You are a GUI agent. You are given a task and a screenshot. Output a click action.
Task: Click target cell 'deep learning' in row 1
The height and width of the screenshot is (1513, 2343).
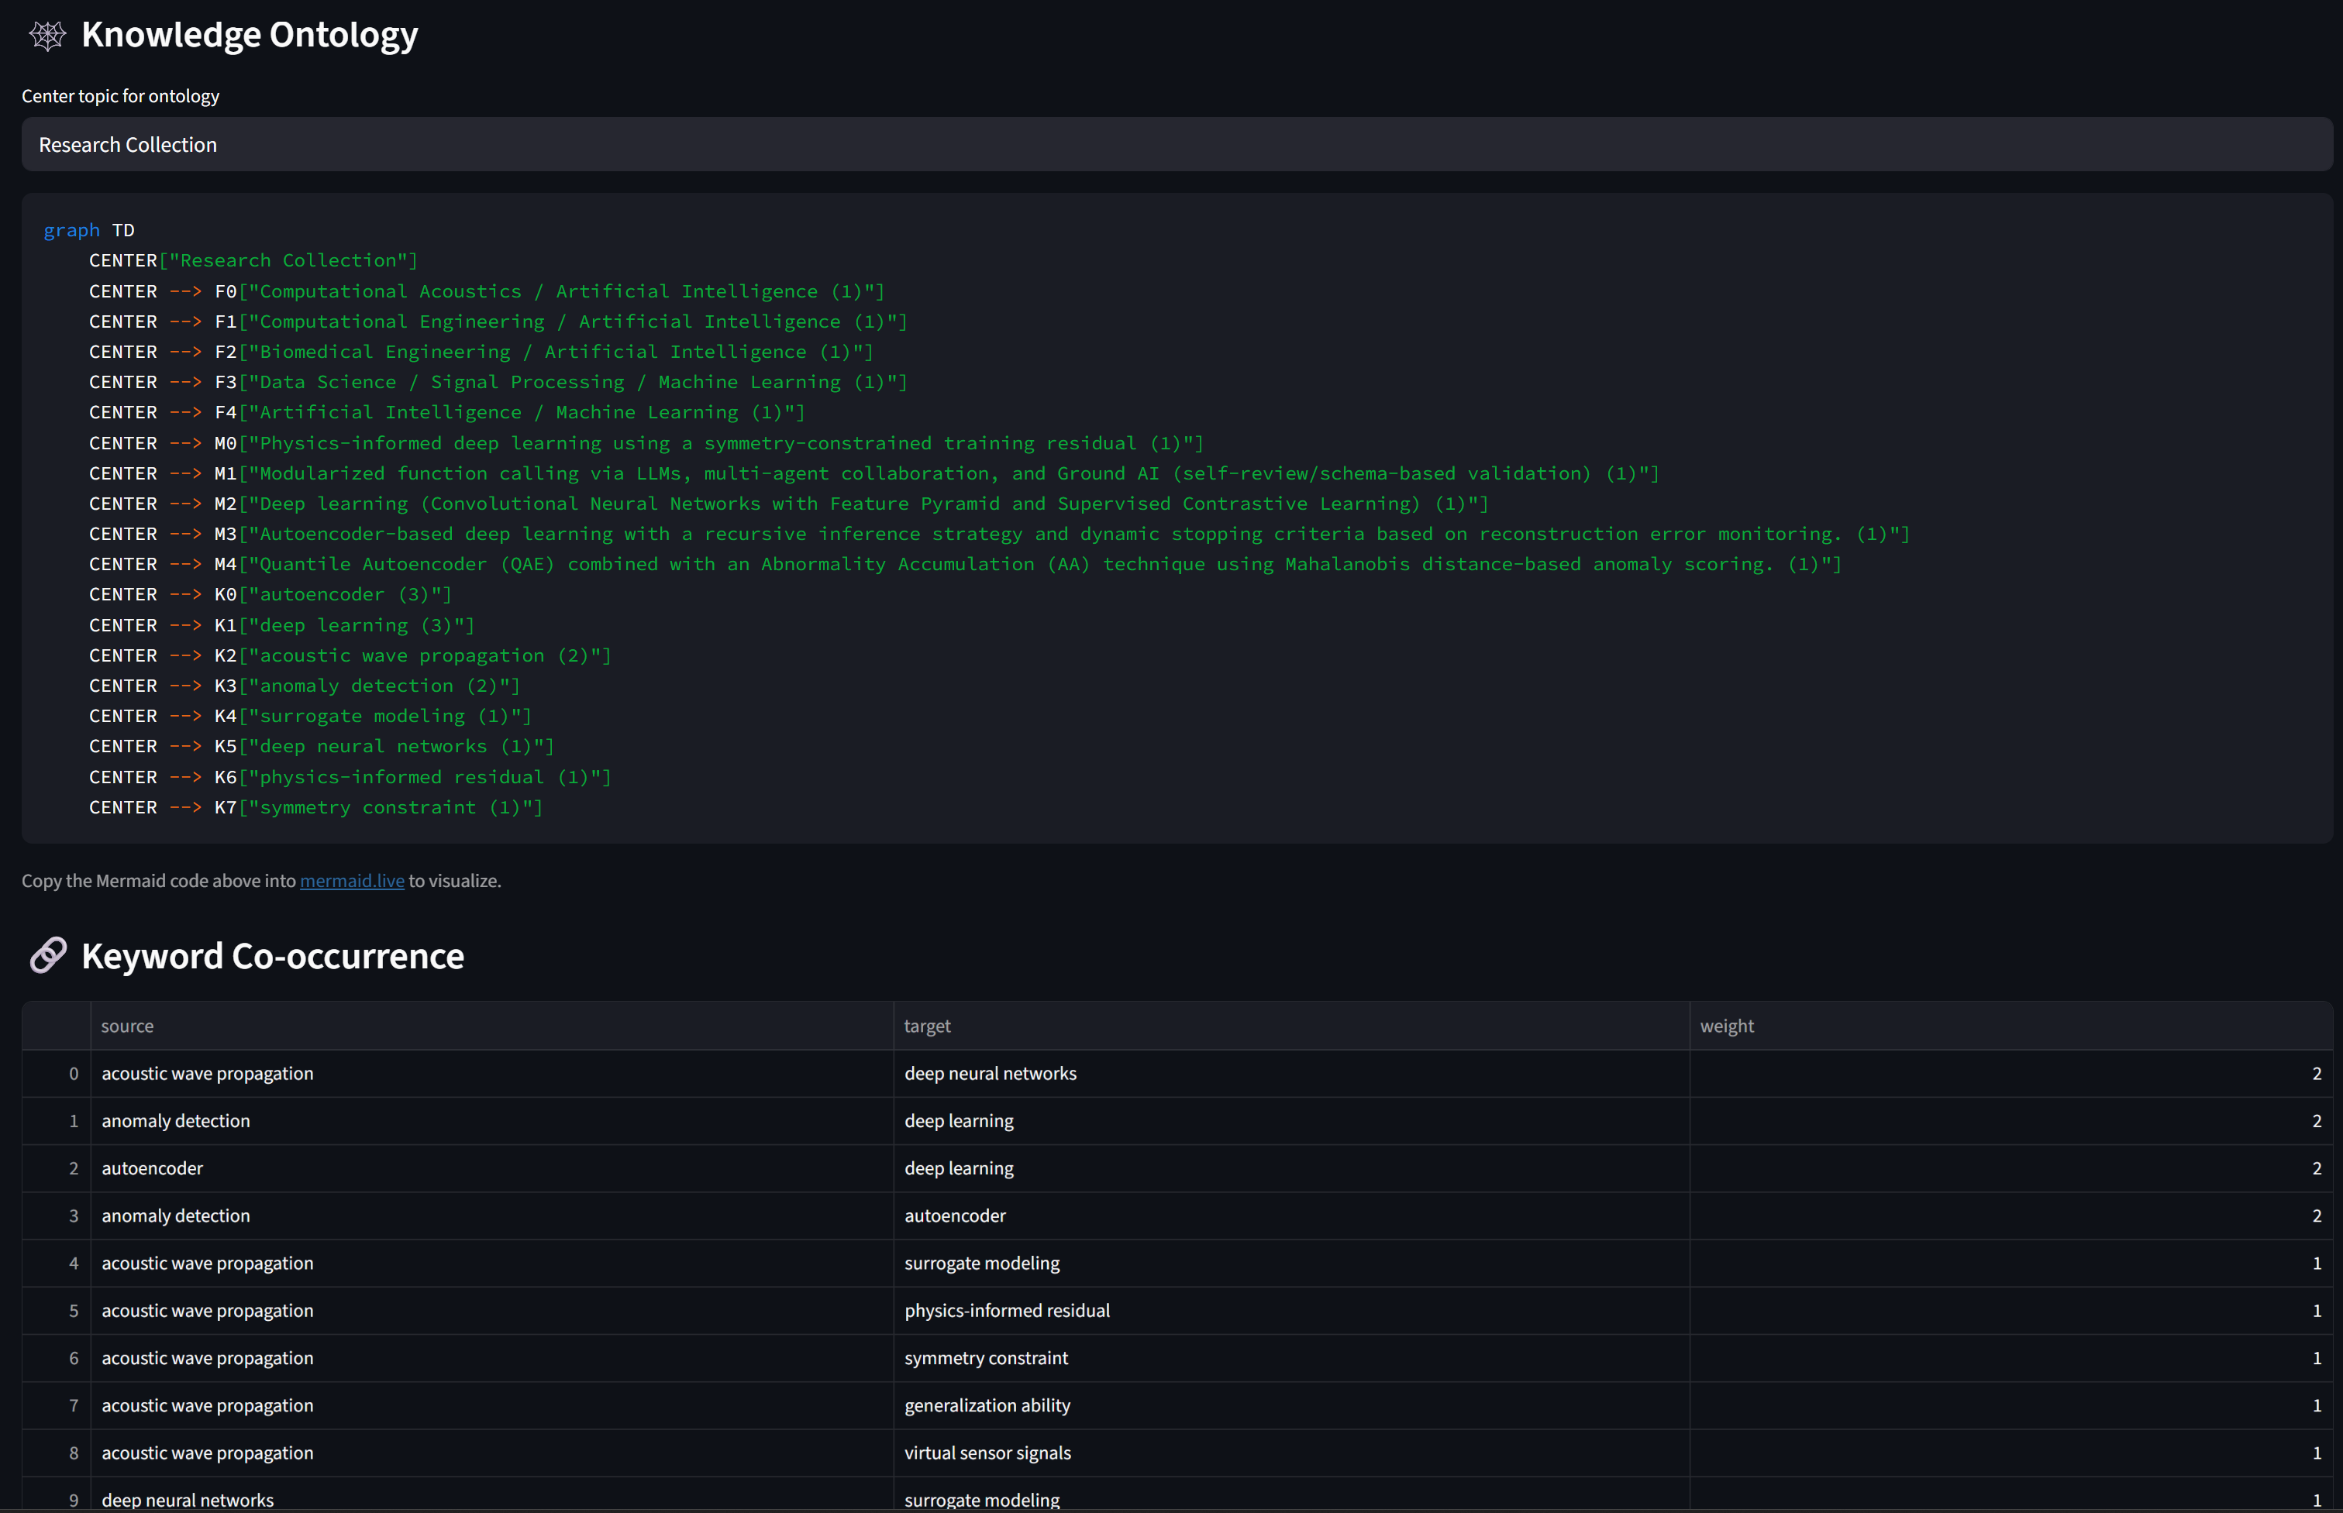(x=1291, y=1121)
